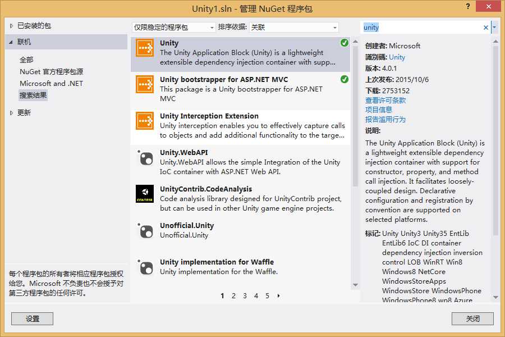505x337 pixels.
Task: Click the installed checkmark on Unity bootstrapper
Action: pos(345,79)
